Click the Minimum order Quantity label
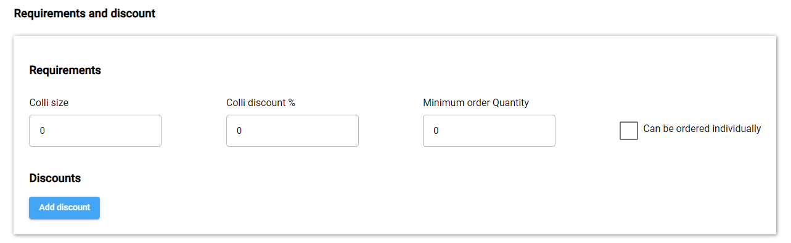This screenshot has height=243, width=791. click(476, 103)
